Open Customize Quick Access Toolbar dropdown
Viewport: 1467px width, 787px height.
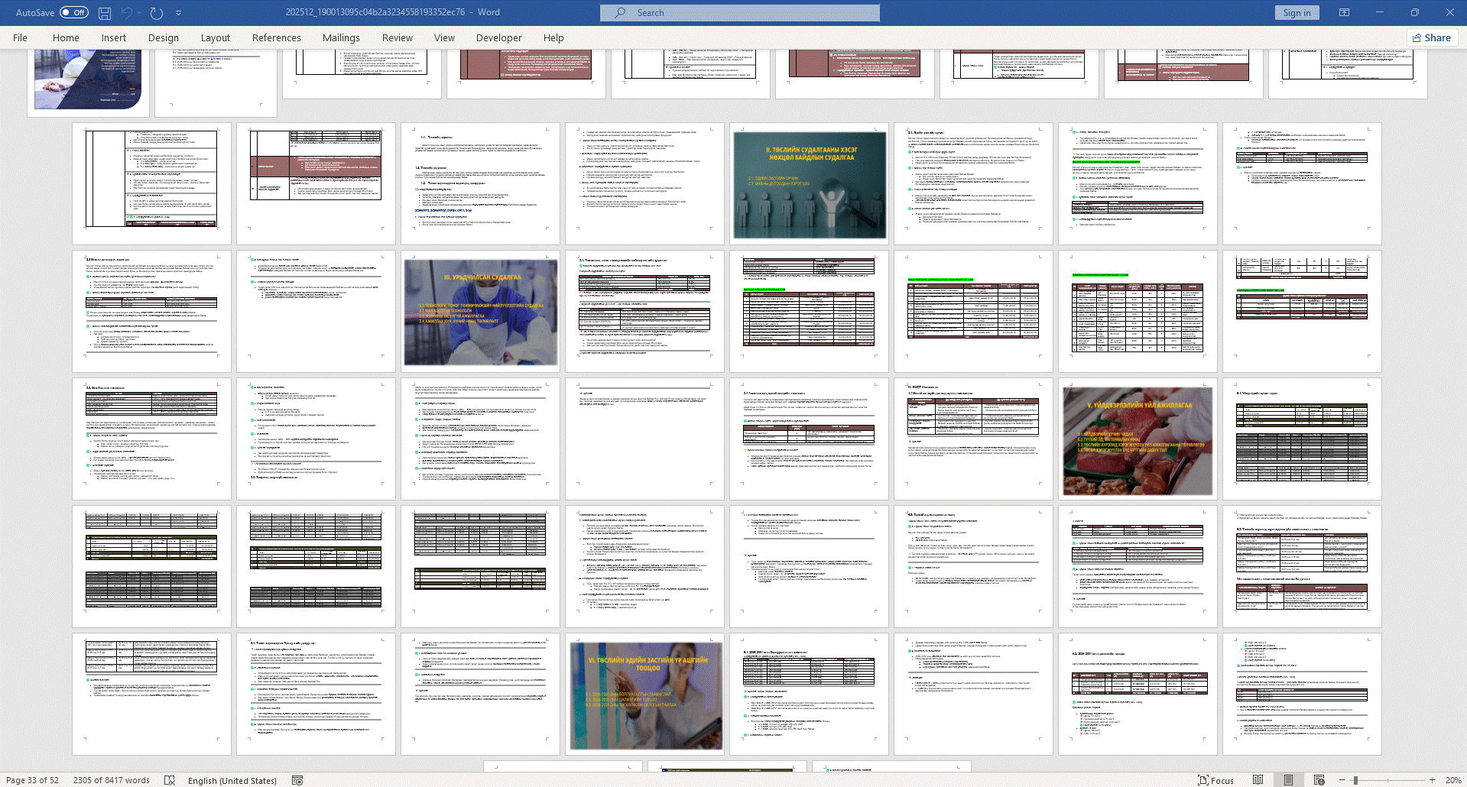[179, 13]
